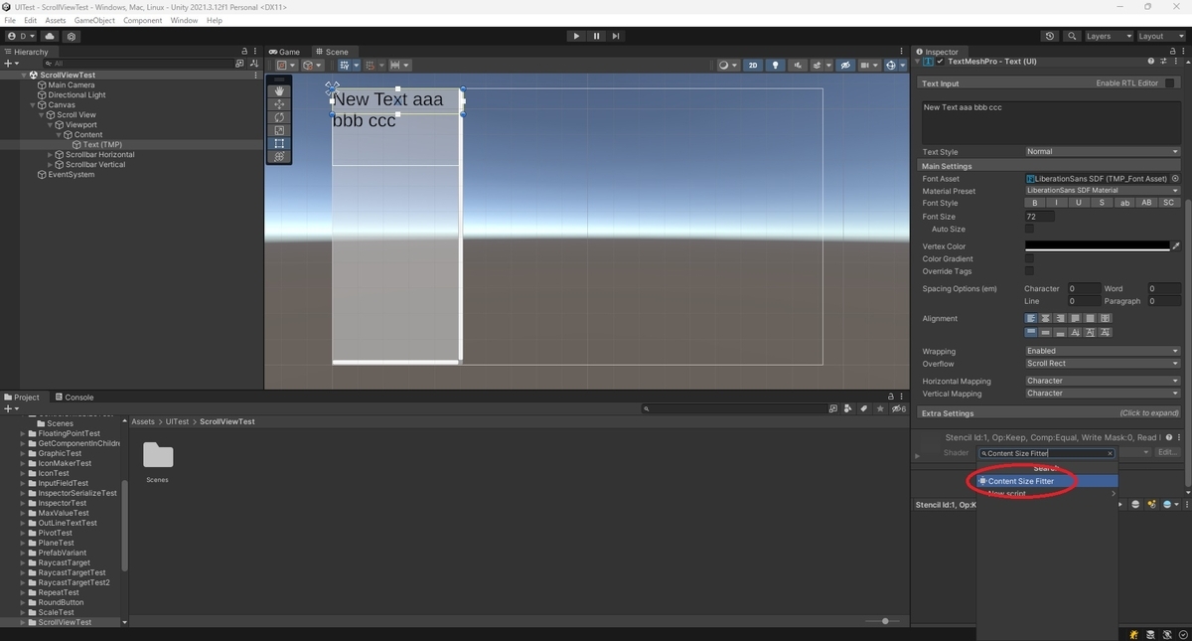This screenshot has height=641, width=1192.
Task: Select the Rotate tool in Scene toolbar
Action: 279,117
